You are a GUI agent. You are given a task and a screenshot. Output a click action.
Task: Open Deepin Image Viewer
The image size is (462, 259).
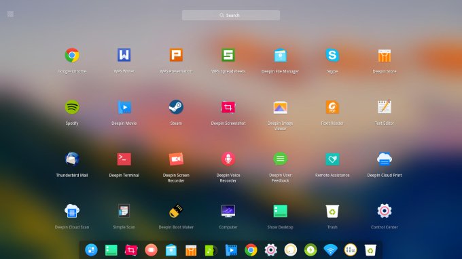coord(280,107)
